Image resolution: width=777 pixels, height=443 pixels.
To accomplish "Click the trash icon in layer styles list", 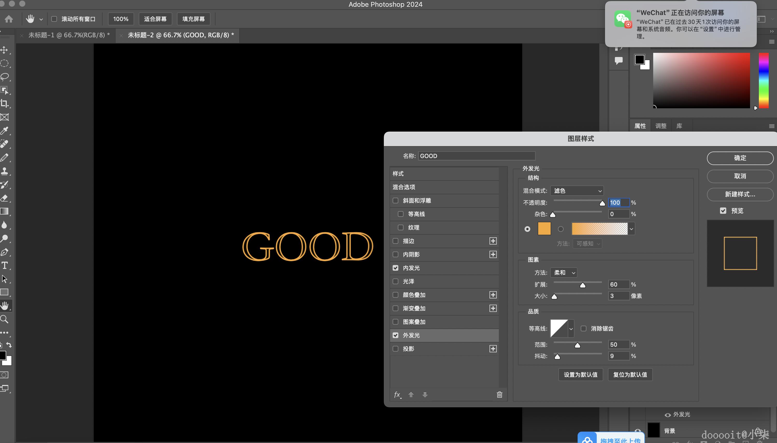I will pos(499,395).
